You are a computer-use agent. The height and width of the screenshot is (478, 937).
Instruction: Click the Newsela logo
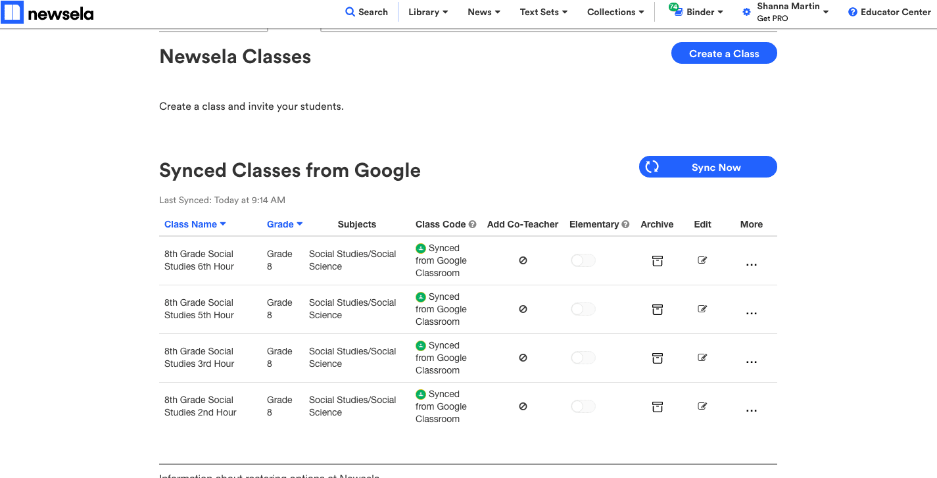point(48,12)
